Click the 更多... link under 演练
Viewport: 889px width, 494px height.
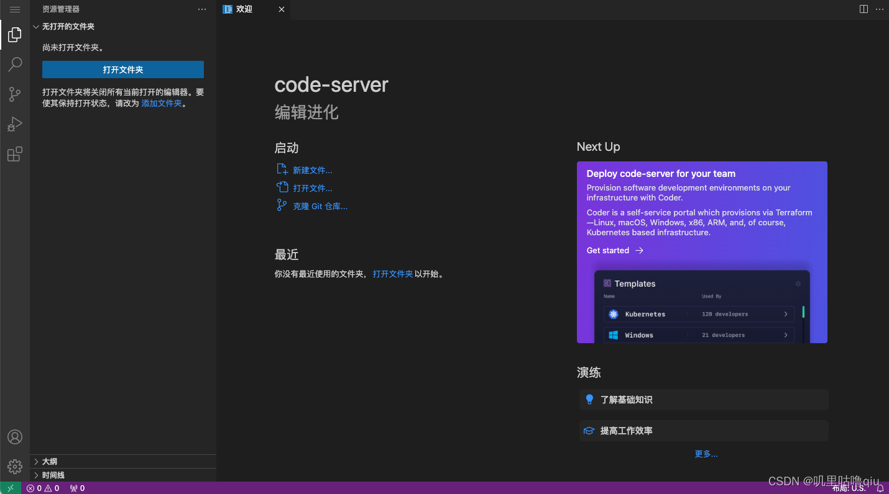click(x=706, y=454)
